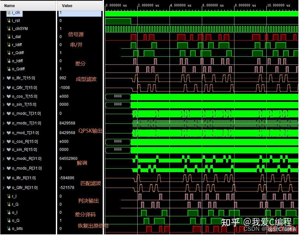
Task: Click the value 992 of o_Ifir_T
Action: pyautogui.click(x=63, y=78)
